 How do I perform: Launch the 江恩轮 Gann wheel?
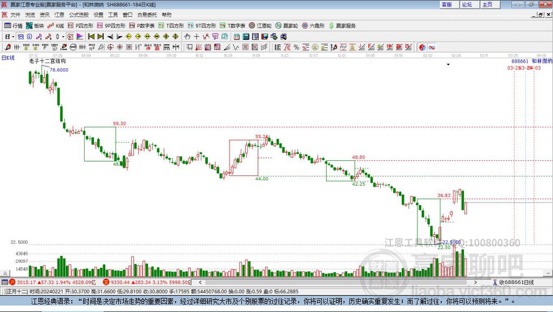coord(260,26)
